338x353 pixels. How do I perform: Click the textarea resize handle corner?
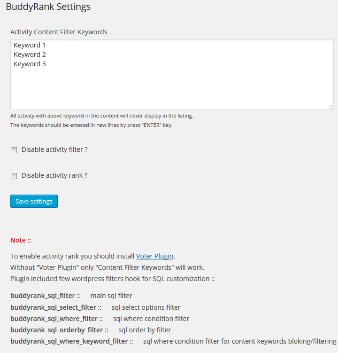tap(330, 107)
